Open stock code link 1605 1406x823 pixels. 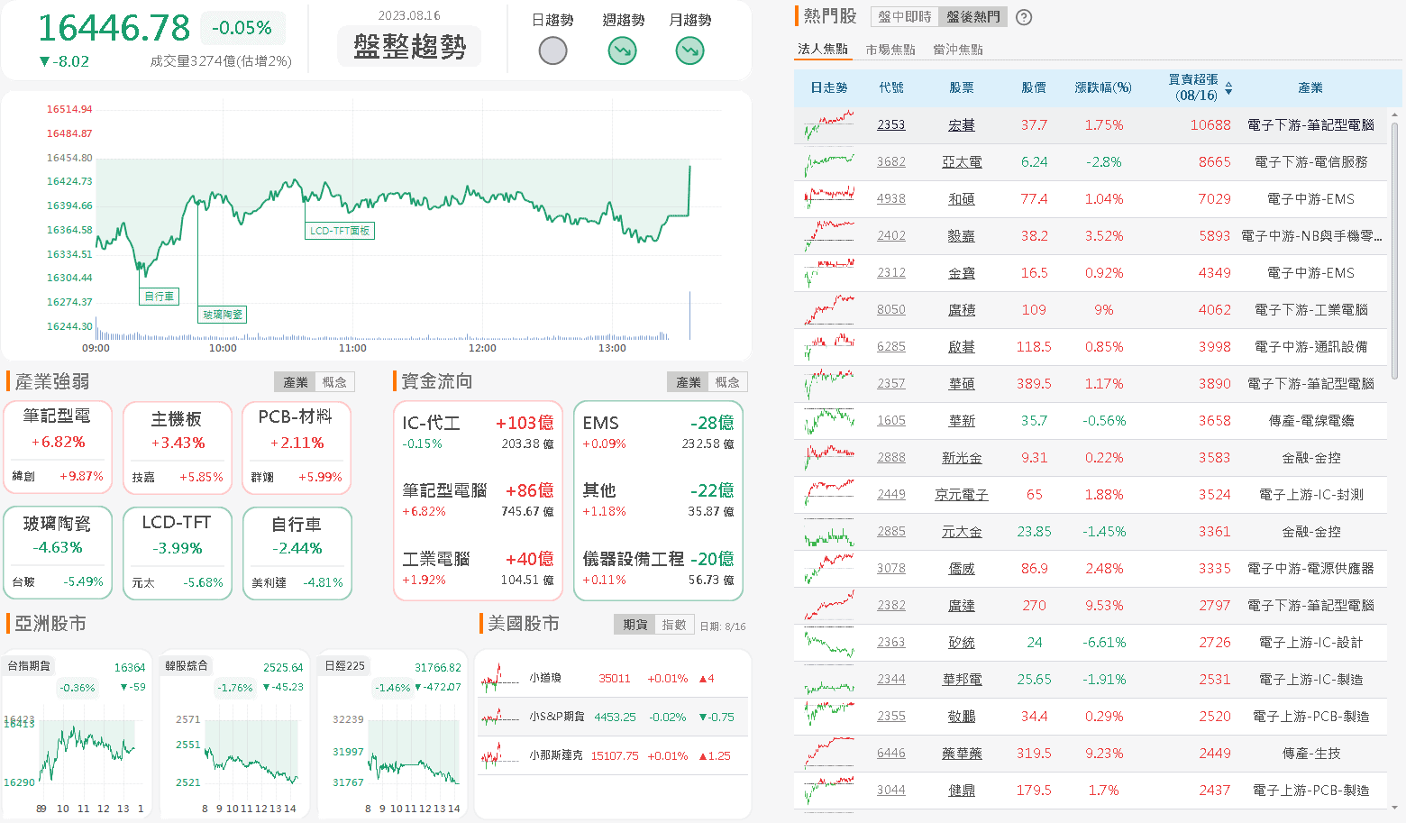pyautogui.click(x=890, y=420)
